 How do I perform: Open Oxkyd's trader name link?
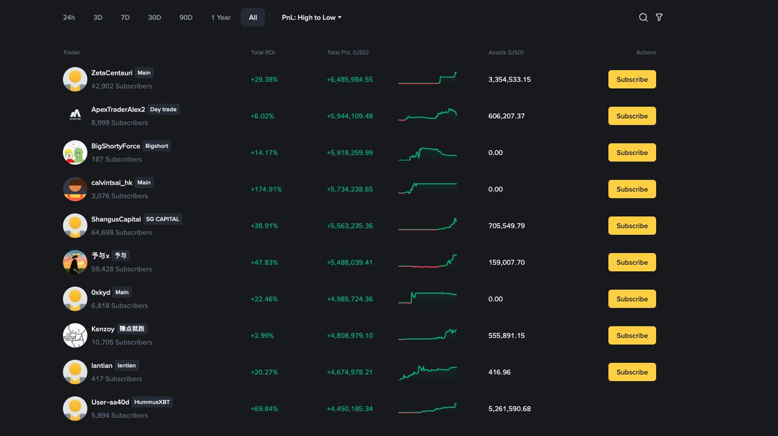[100, 292]
